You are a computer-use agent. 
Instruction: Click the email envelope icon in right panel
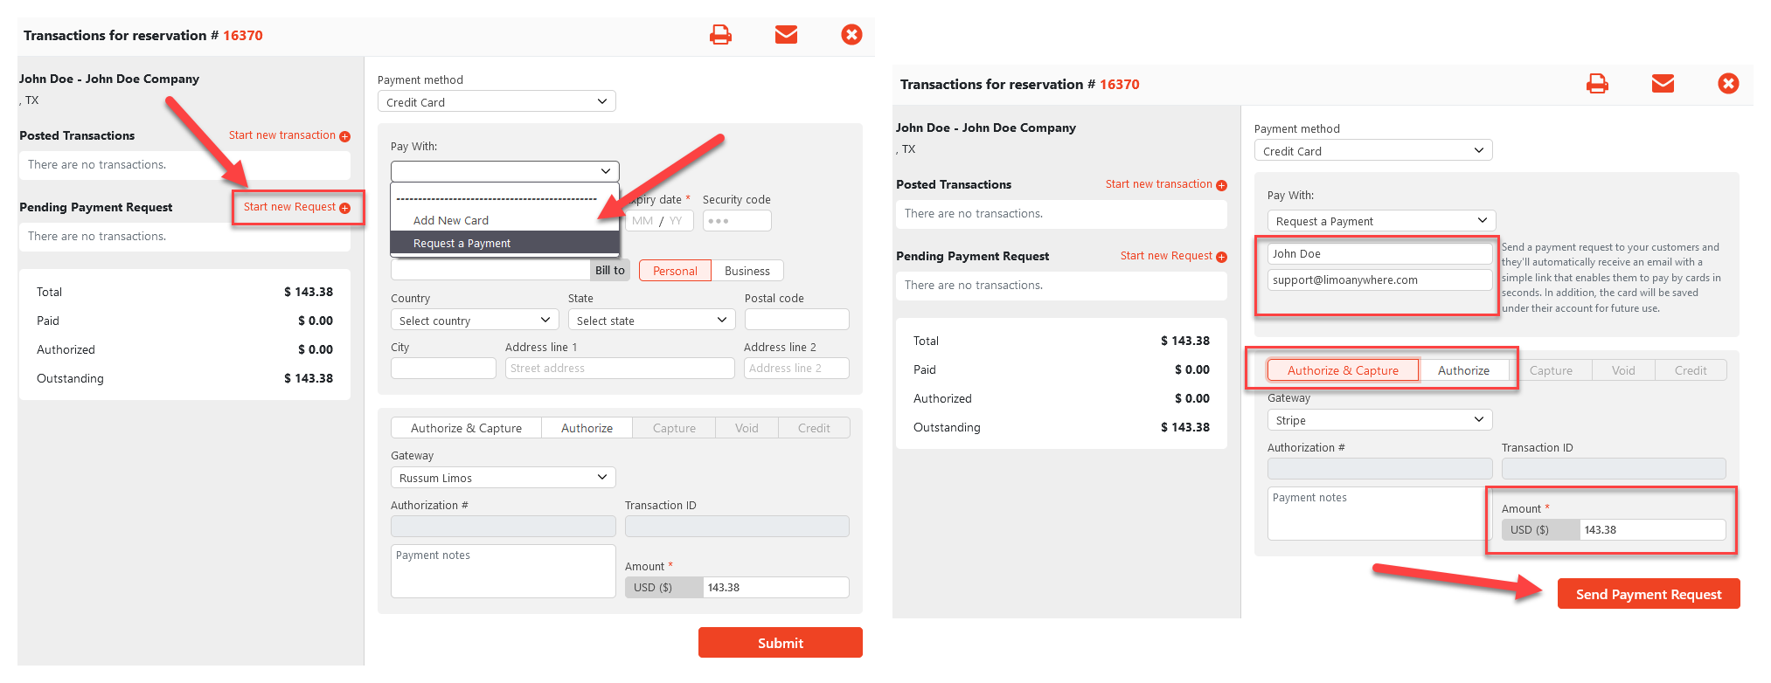click(1663, 84)
